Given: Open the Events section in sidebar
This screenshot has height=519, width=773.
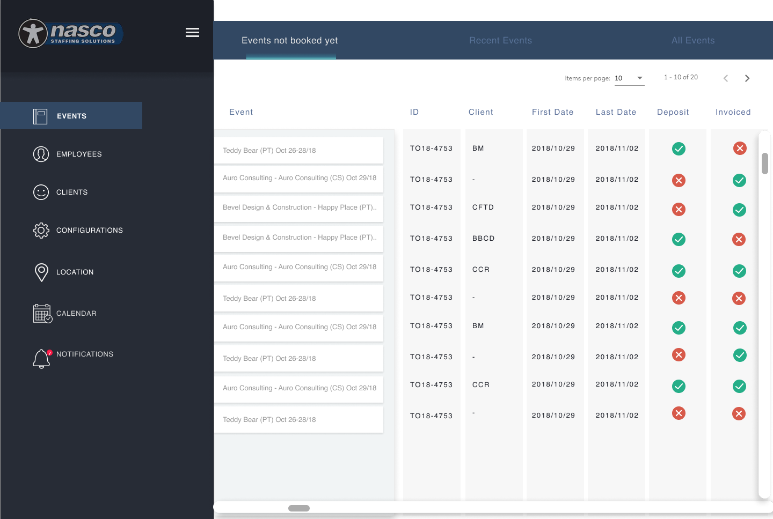Looking at the screenshot, I should coord(71,115).
